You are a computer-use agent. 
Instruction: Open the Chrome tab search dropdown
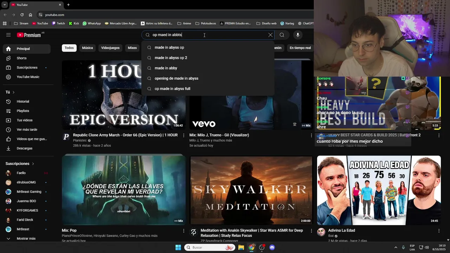tap(5, 5)
